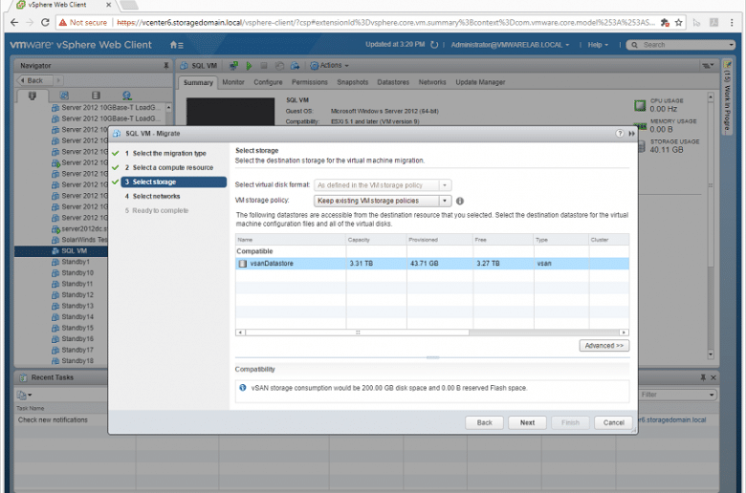Open the Help dropdown menu
Screen dimensions: 746x493
[598, 45]
